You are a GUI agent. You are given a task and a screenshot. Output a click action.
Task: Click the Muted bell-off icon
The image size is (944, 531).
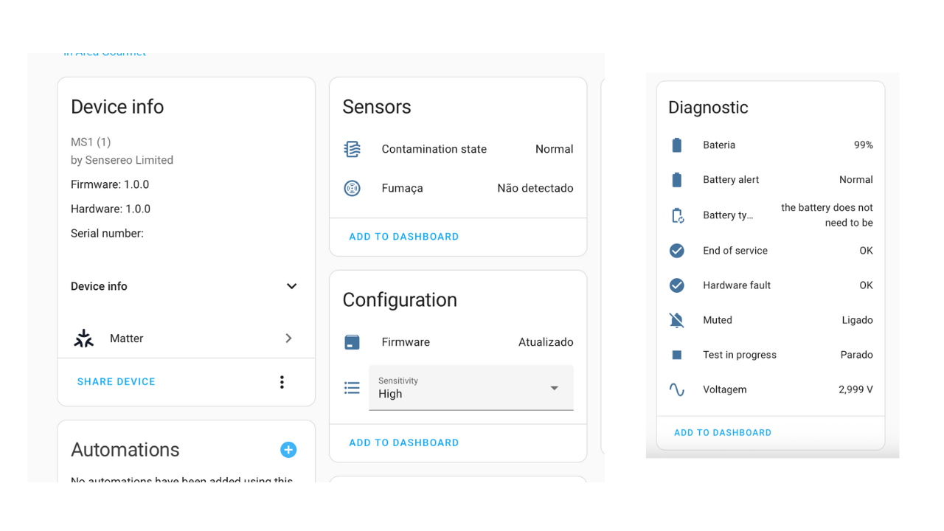[x=677, y=320]
